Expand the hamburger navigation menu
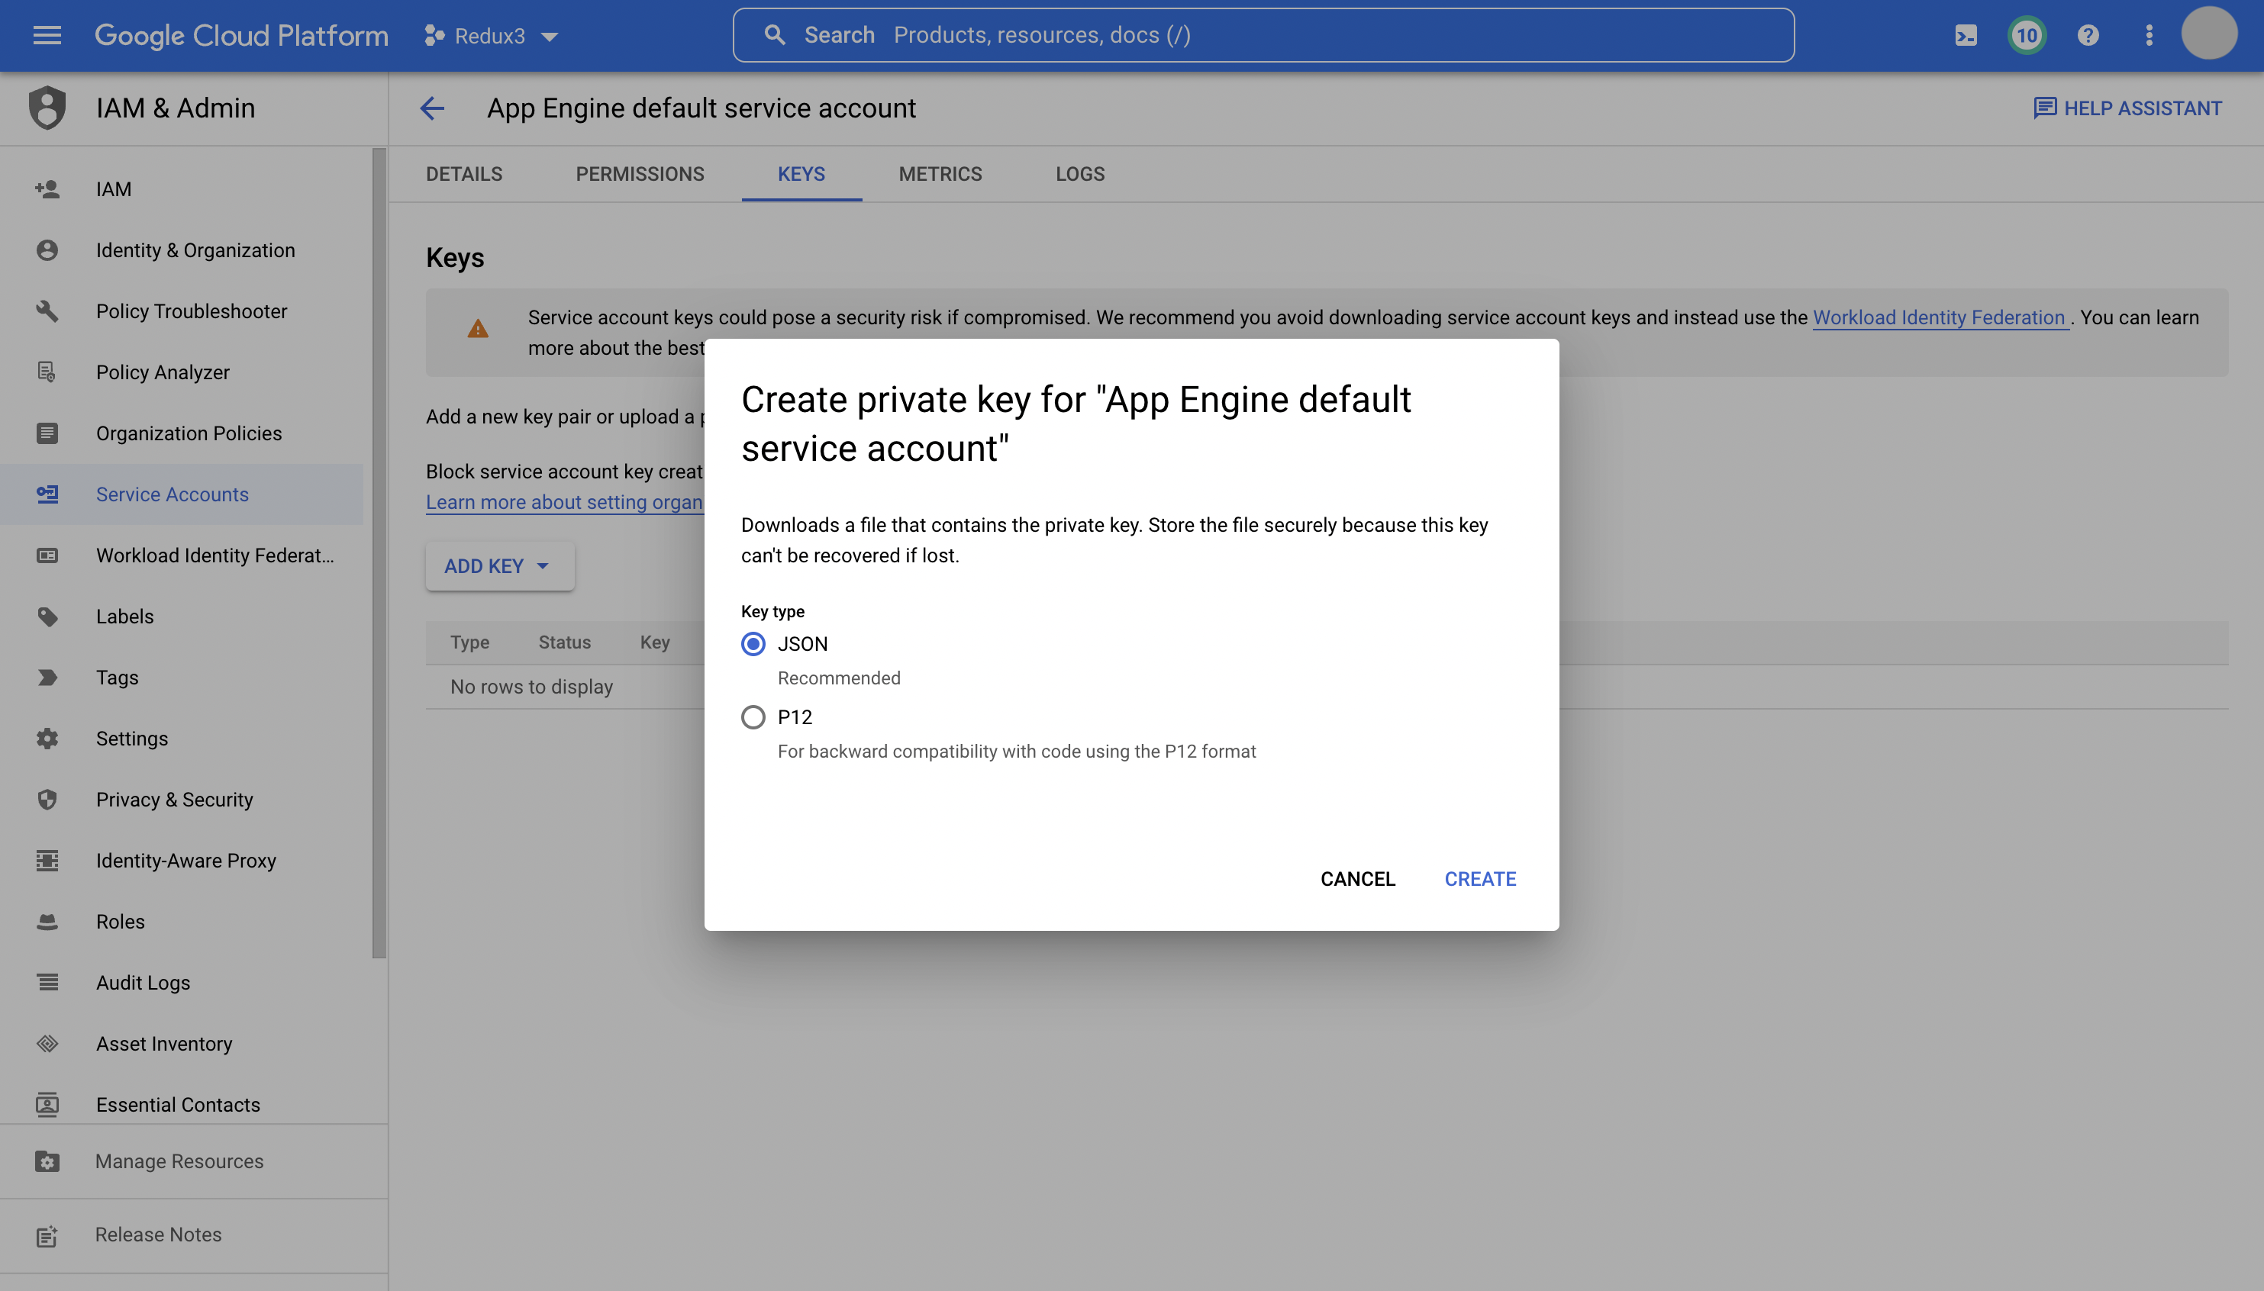Screen dimensions: 2264x1291 pyautogui.click(x=42, y=36)
